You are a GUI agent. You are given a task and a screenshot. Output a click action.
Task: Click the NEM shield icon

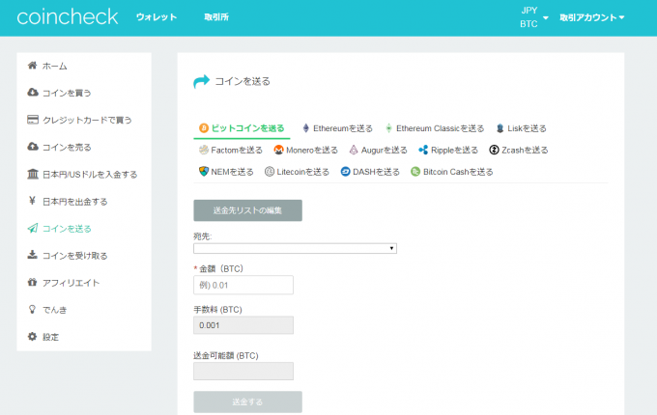[x=204, y=172]
